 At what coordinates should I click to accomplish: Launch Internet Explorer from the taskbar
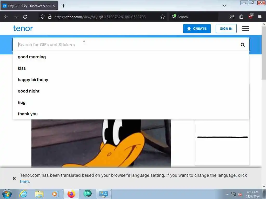pos(23,194)
